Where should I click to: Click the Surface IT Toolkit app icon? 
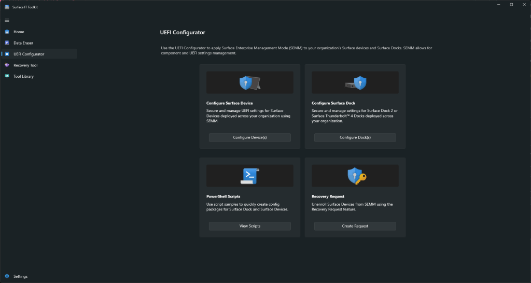tap(7, 6)
